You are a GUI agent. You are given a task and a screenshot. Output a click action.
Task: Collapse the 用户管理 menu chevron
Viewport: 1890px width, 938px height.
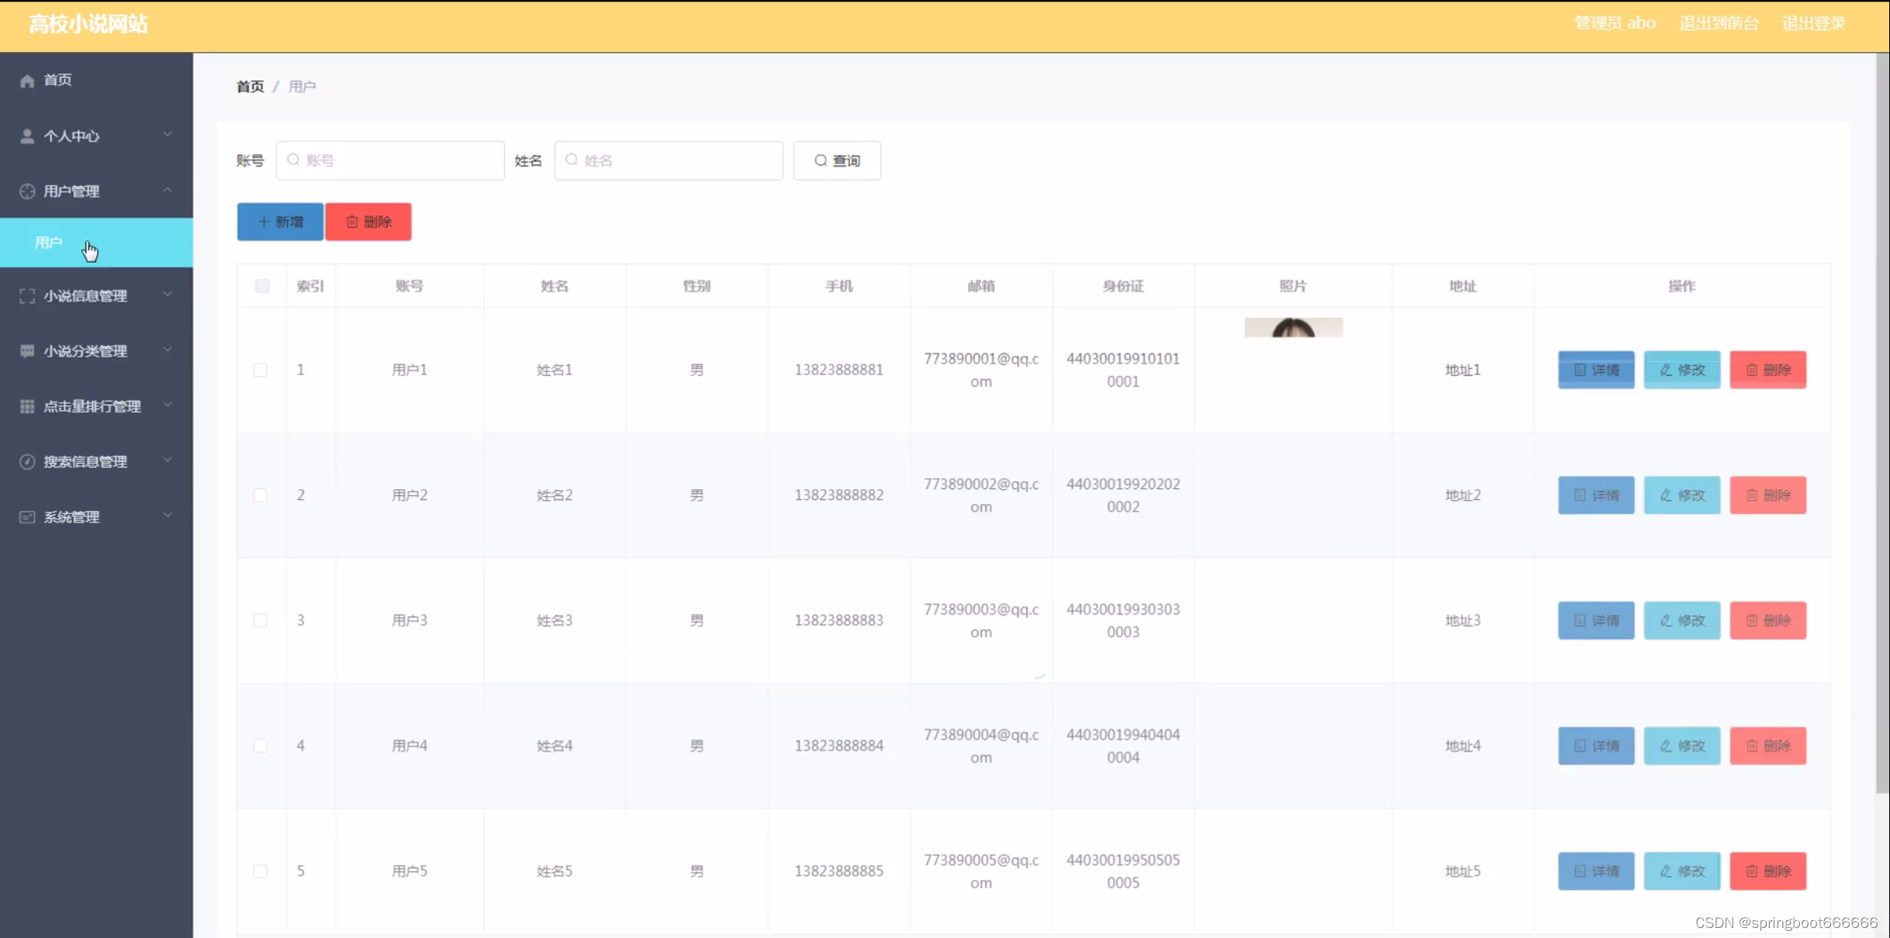168,190
